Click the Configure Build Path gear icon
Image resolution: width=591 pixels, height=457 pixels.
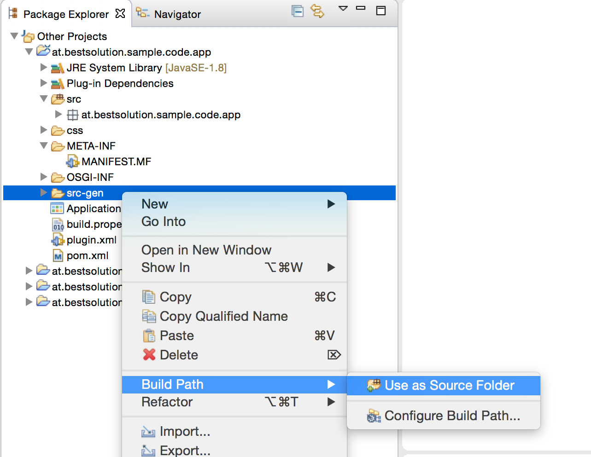(374, 416)
